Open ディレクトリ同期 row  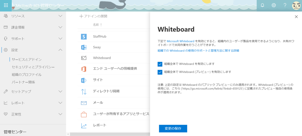[x=114, y=91]
